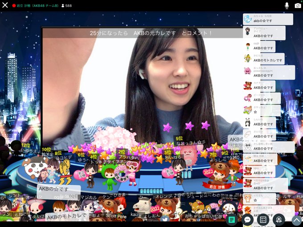Tap the avatar holding the 2022 heart

pos(218,174)
